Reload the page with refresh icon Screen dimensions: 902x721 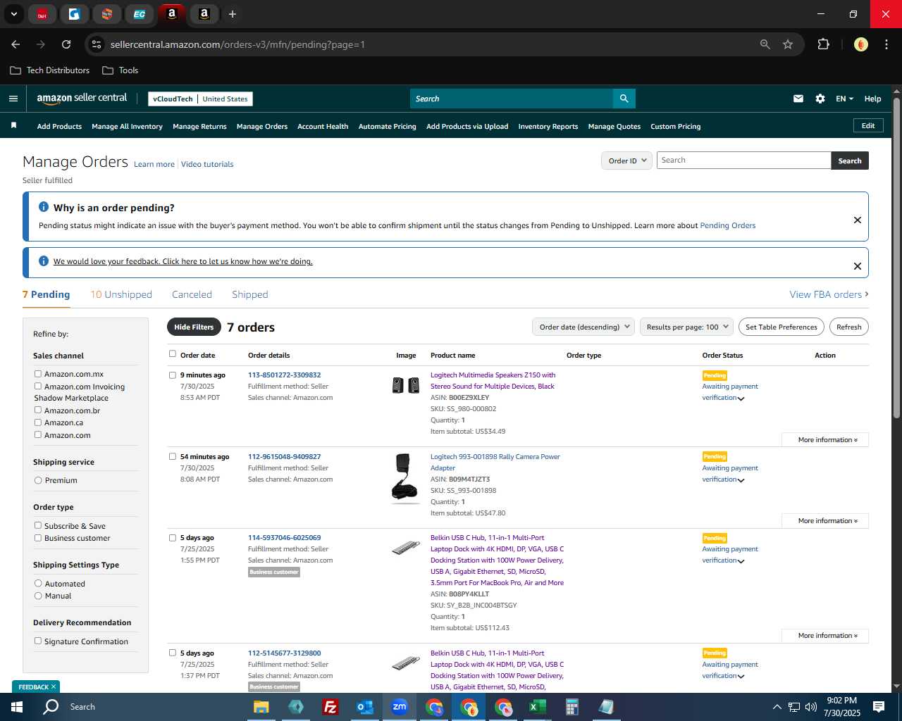[x=66, y=44]
